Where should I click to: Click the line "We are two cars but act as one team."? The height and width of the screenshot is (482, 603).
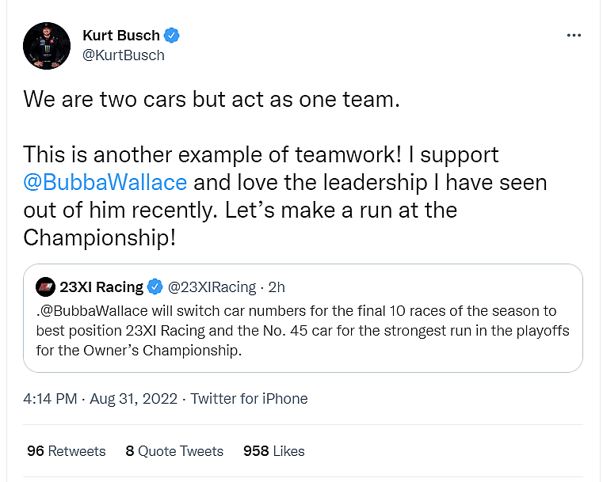pyautogui.click(x=204, y=100)
